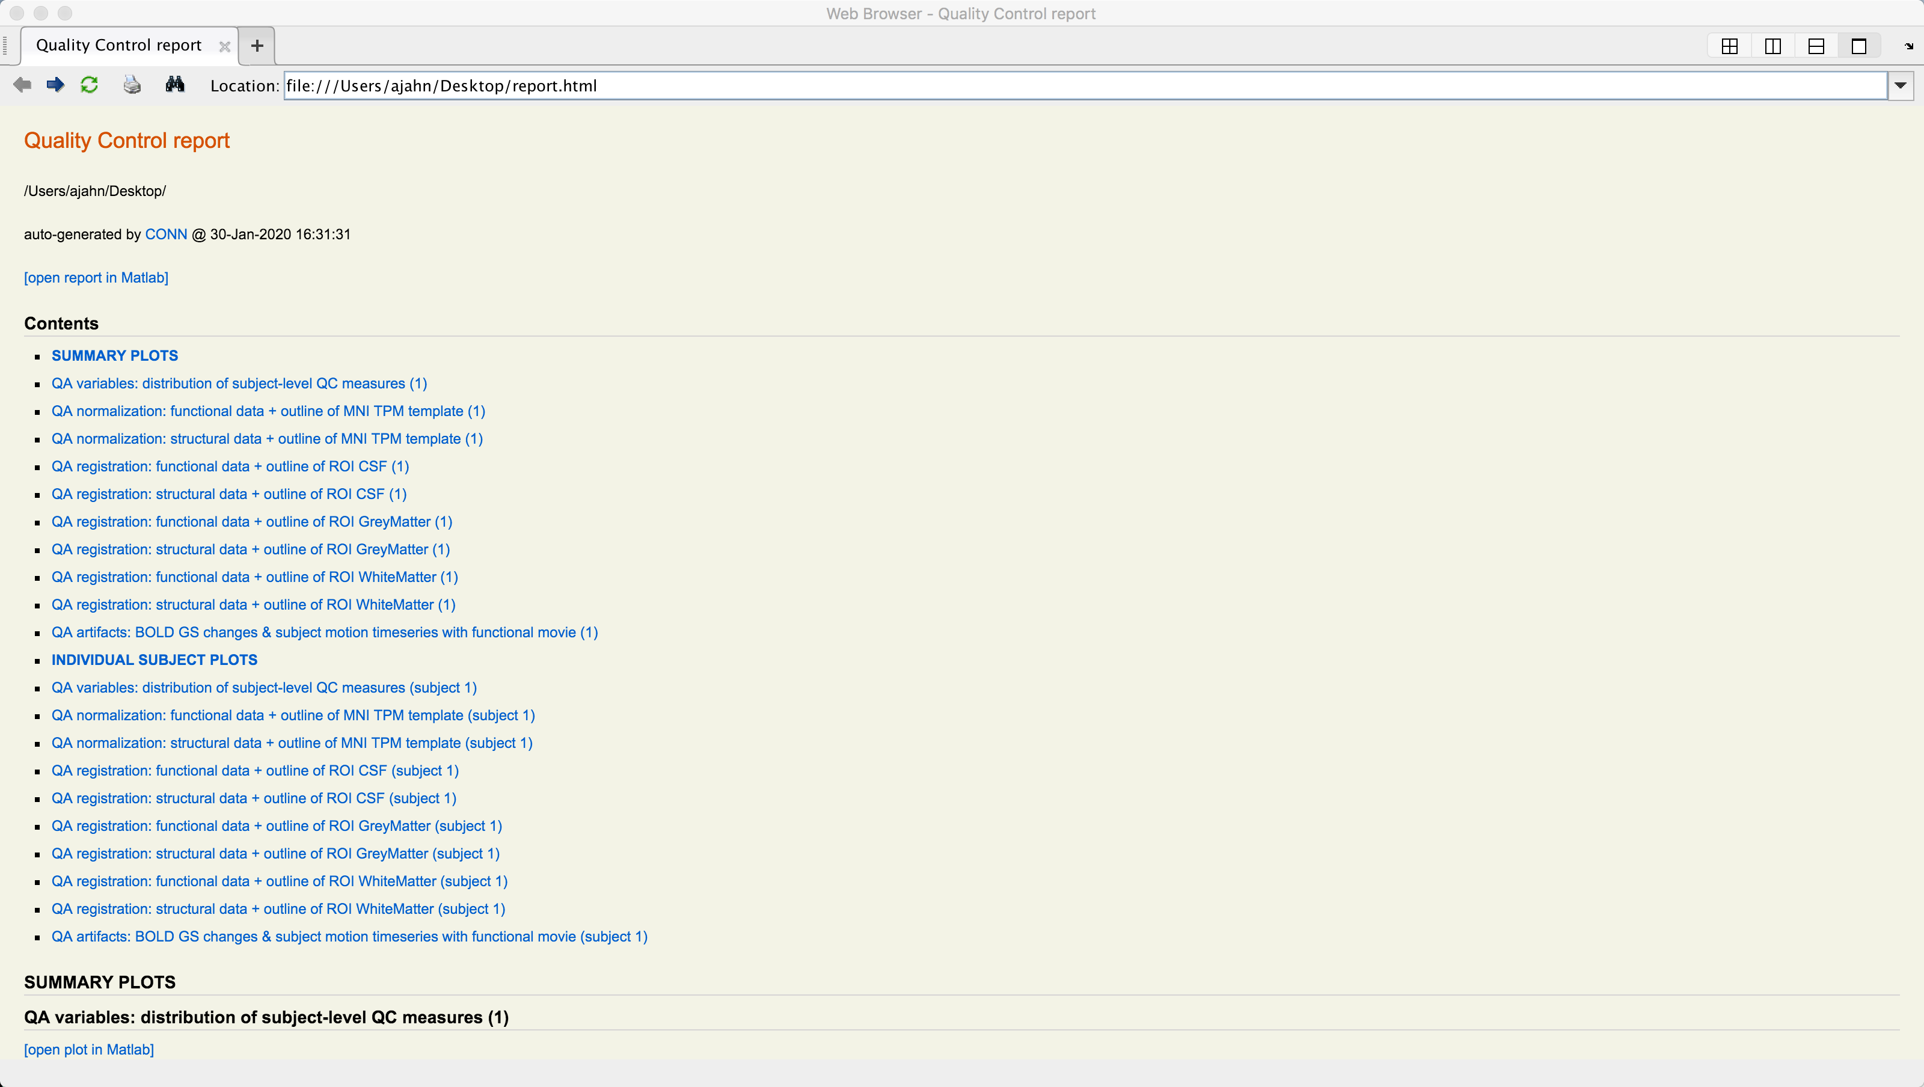Open QA variables distribution (subject 1) link
The height and width of the screenshot is (1087, 1924).
[x=265, y=687]
